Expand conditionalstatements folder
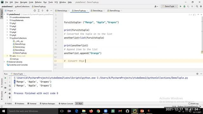The height and width of the screenshot is (114, 203). click(x=7, y=17)
